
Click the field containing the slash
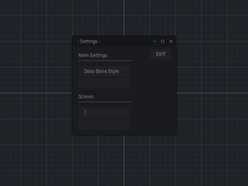(x=104, y=113)
